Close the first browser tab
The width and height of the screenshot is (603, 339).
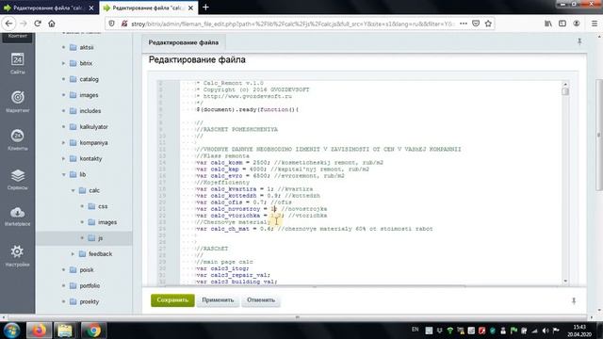91,8
